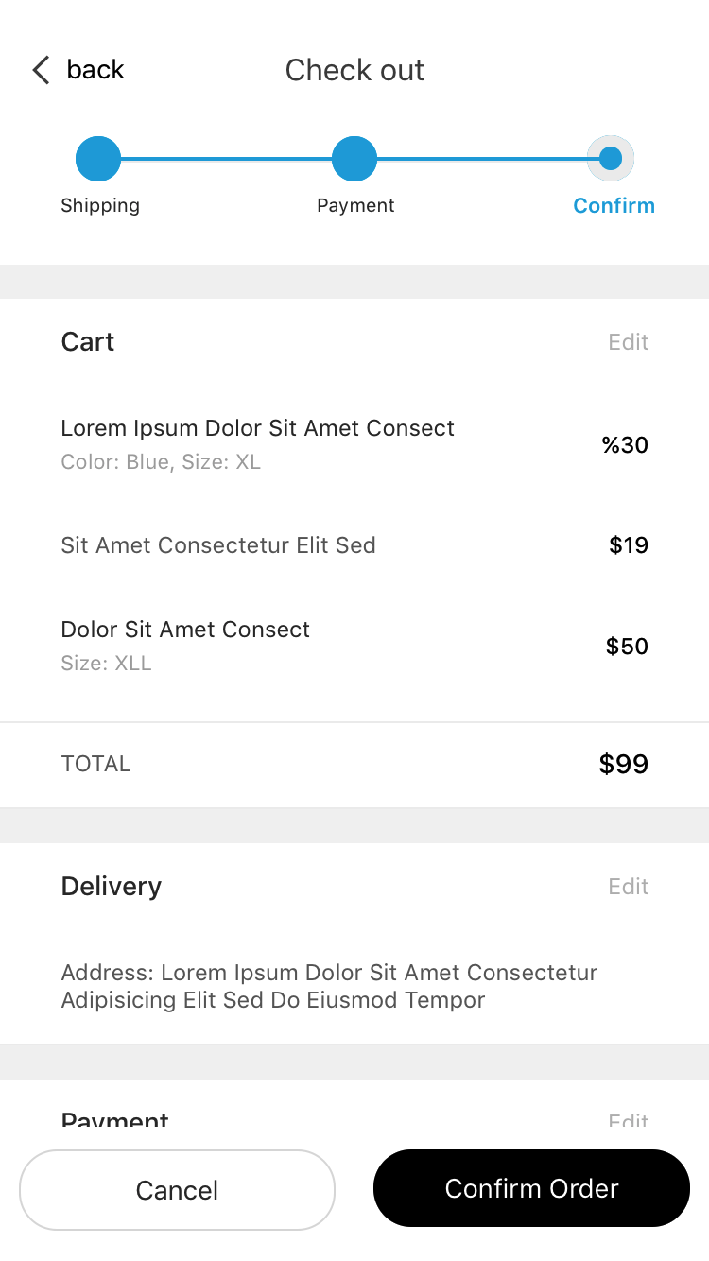Edit the Delivery section
This screenshot has height=1261, width=709.
coord(629,887)
